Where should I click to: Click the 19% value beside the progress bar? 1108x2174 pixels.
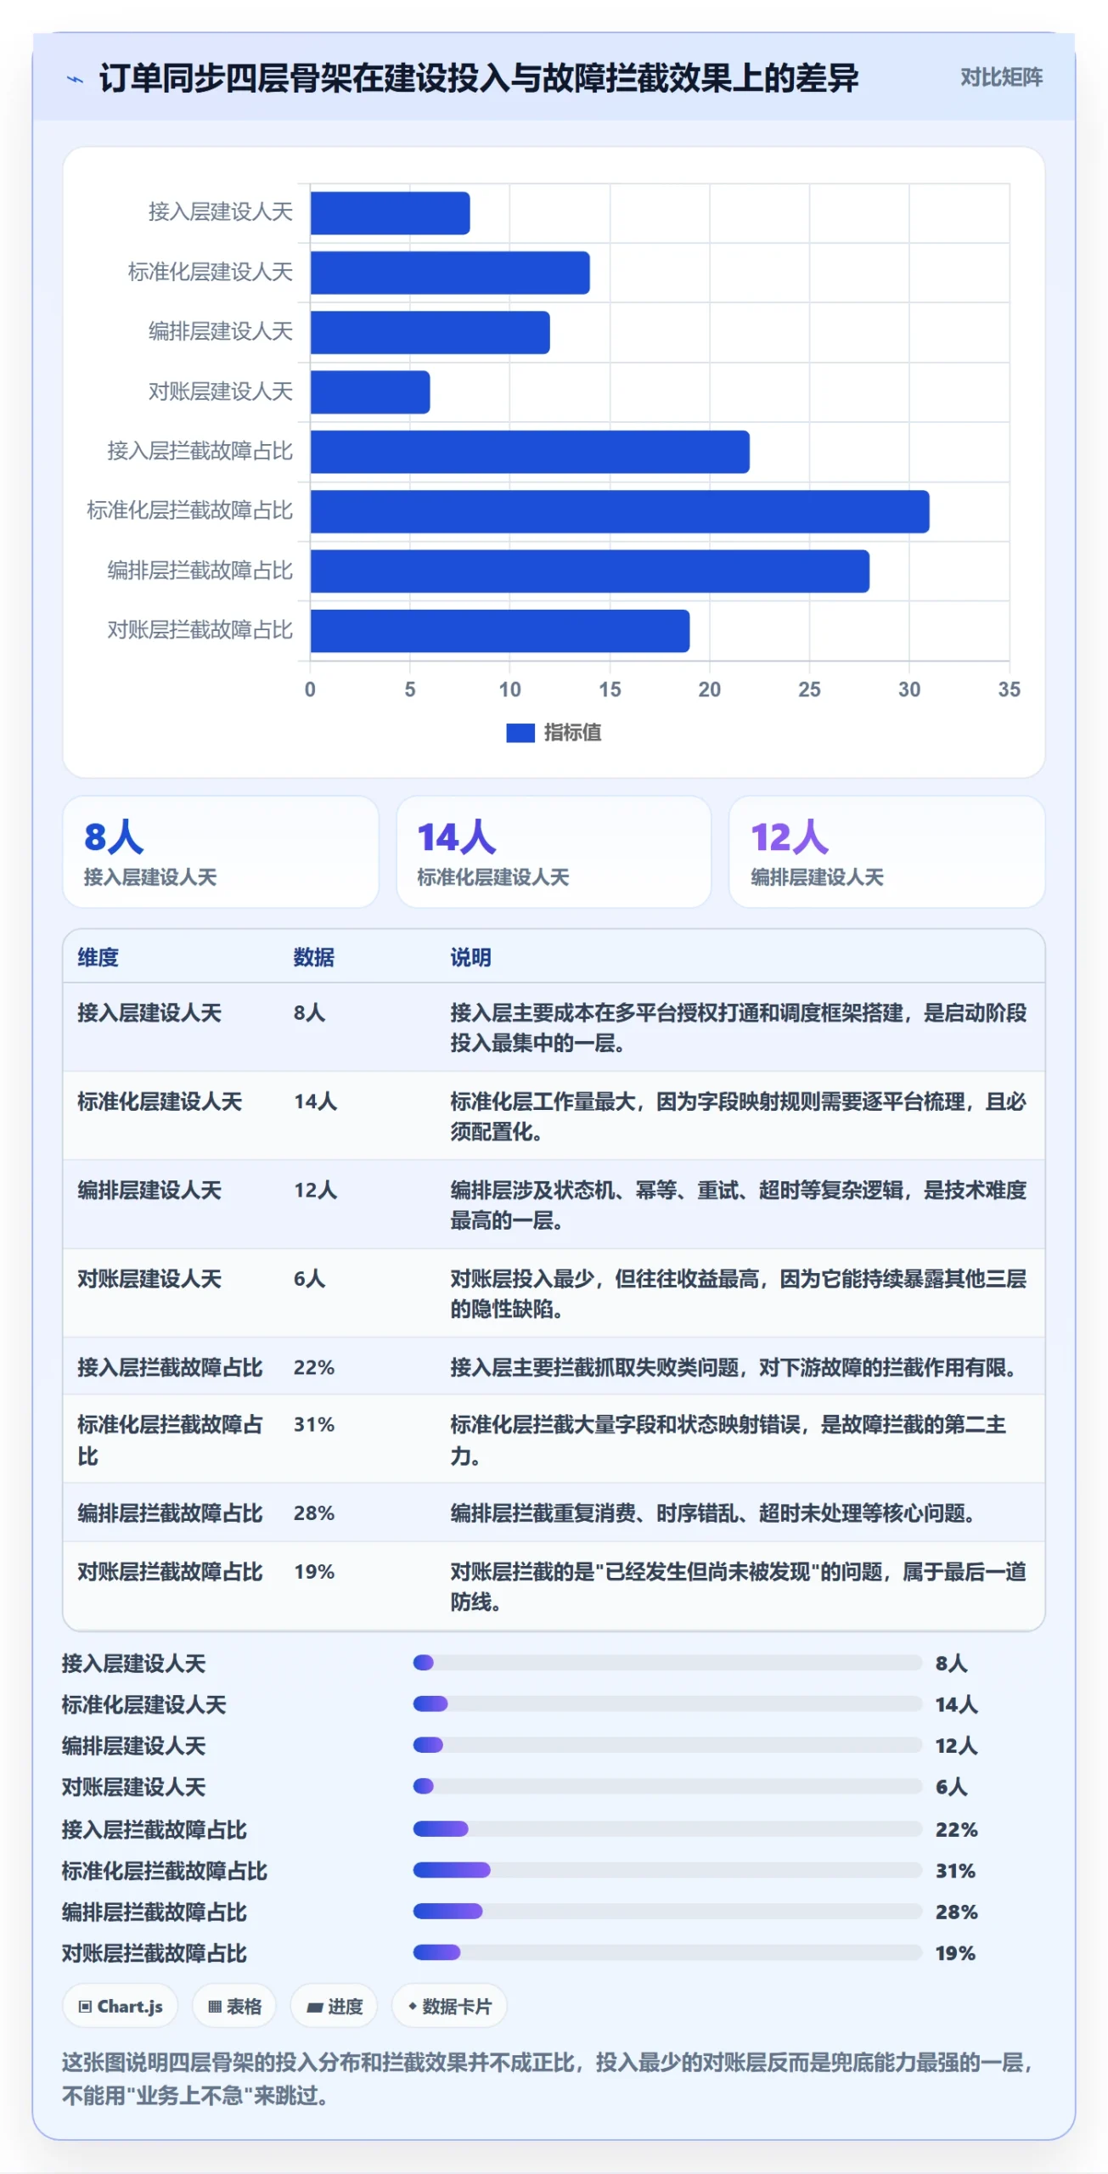tap(955, 1953)
